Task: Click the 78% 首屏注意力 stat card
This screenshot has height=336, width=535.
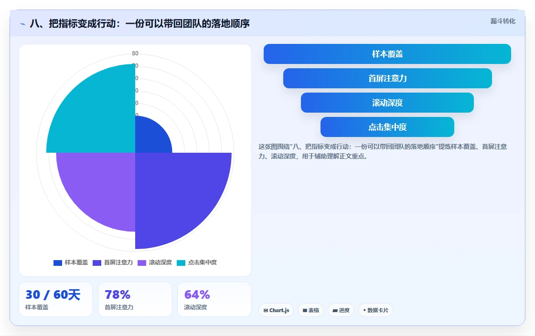Action: point(135,299)
